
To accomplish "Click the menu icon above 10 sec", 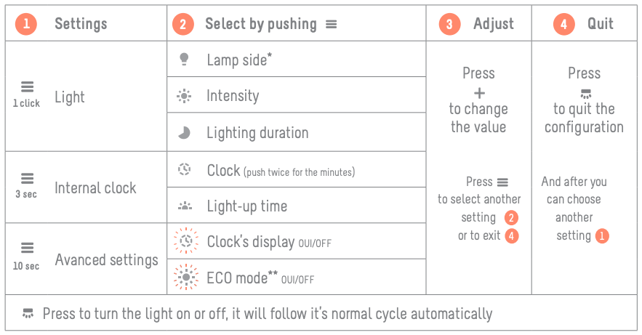I will coord(28,248).
